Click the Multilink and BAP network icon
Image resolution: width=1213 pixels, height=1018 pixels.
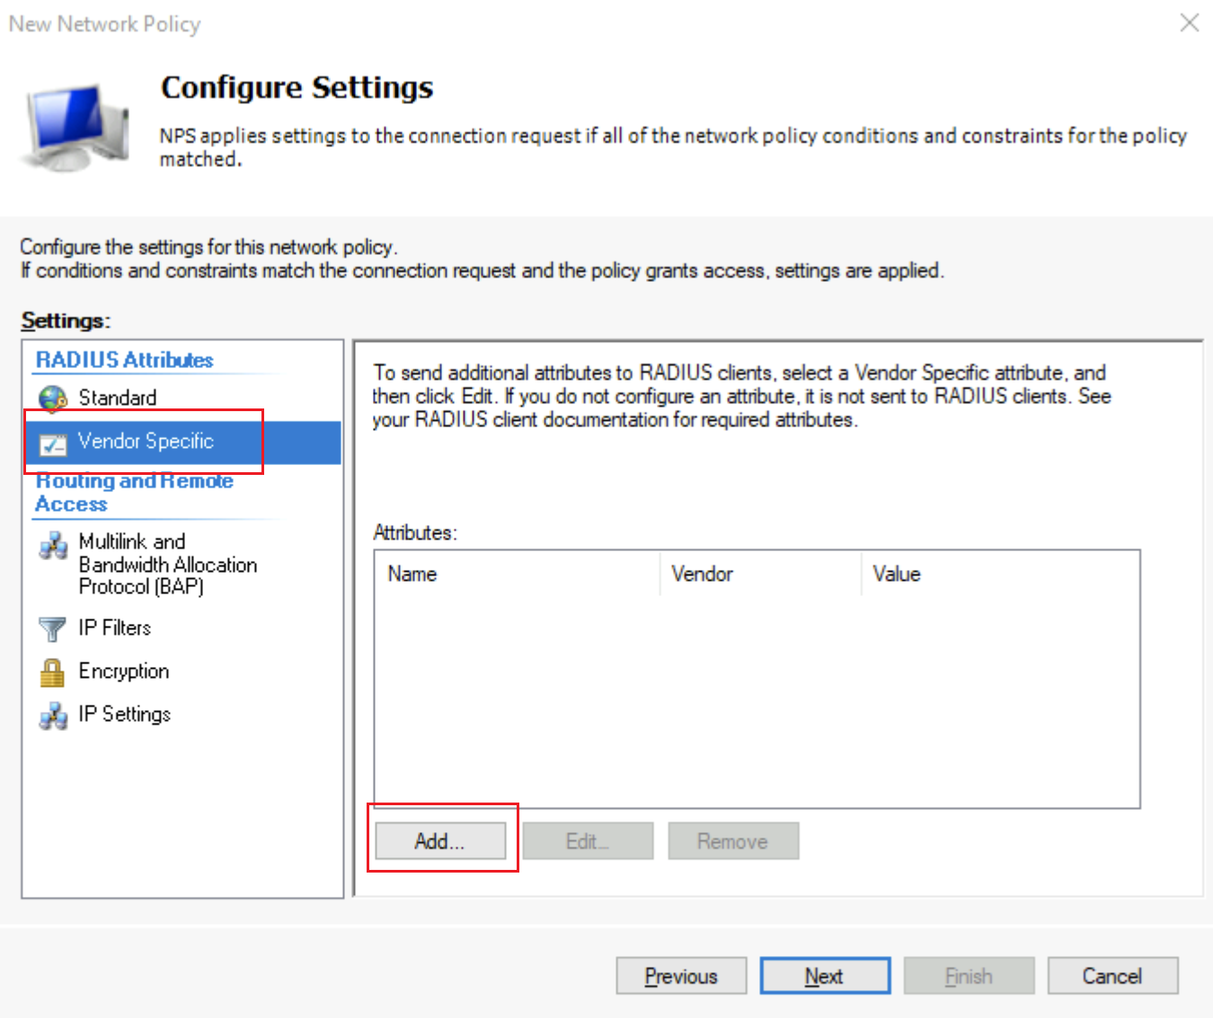tap(53, 545)
